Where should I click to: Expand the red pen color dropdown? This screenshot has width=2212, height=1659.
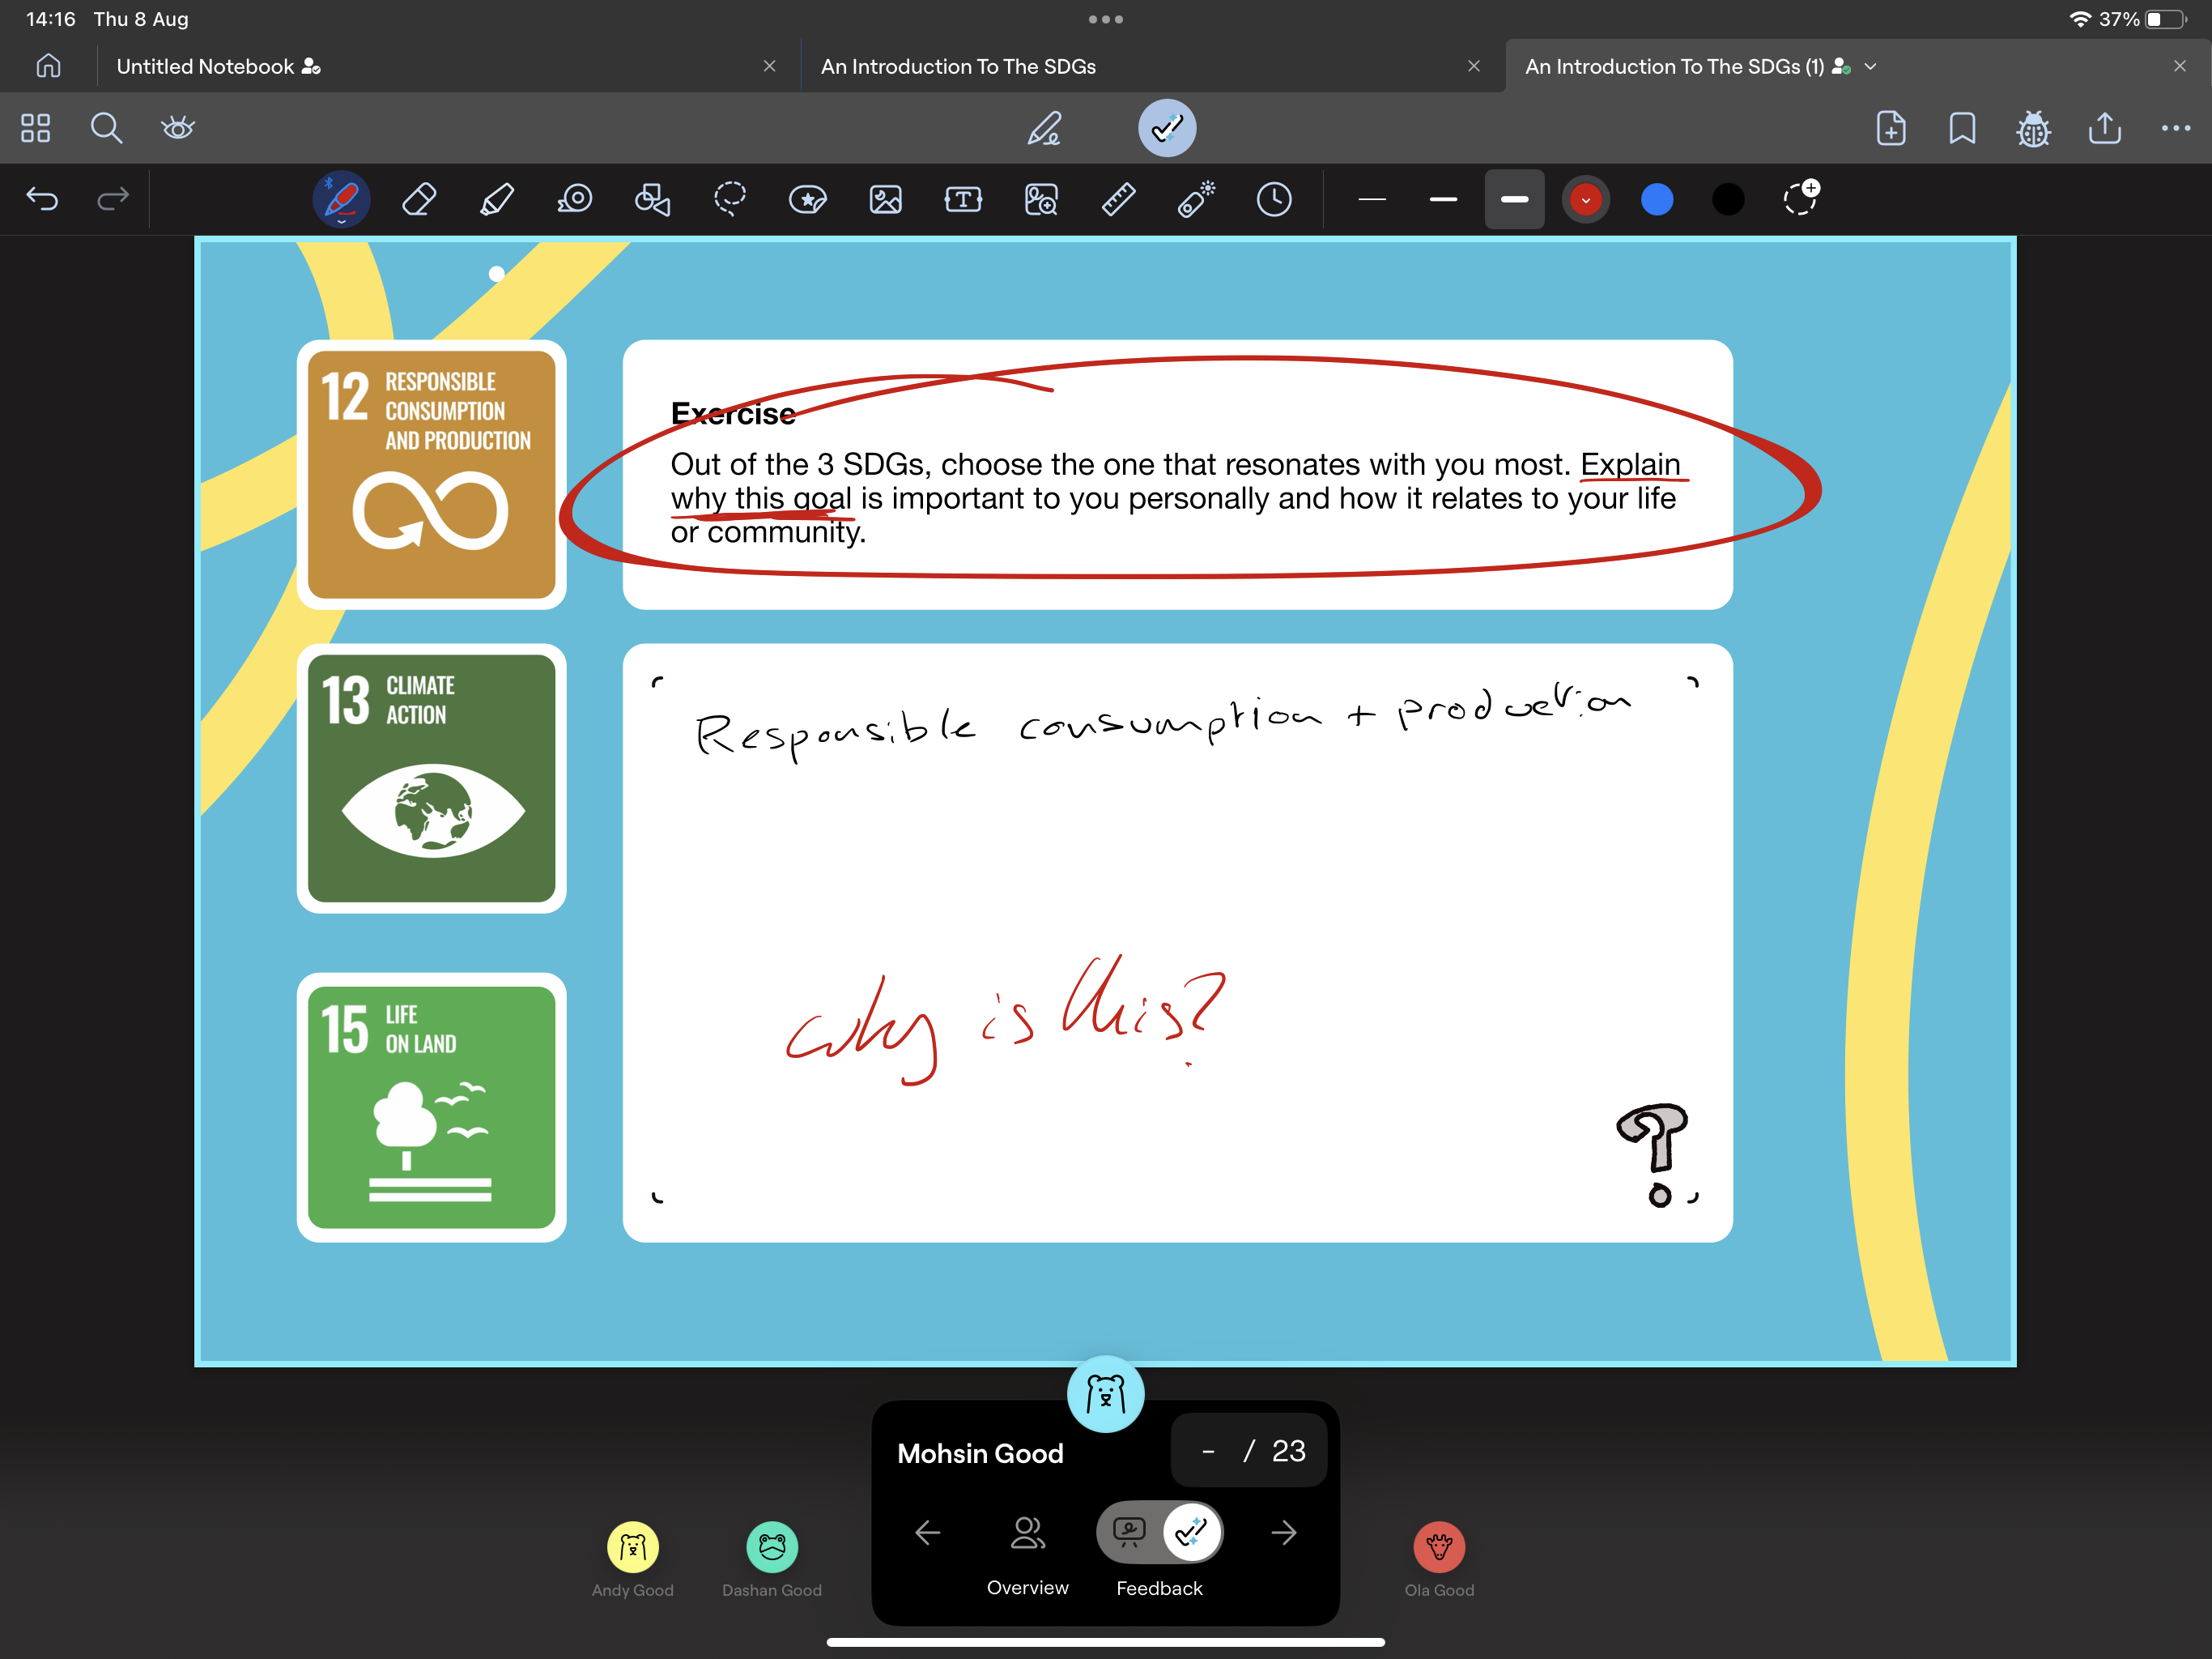pyautogui.click(x=1585, y=199)
